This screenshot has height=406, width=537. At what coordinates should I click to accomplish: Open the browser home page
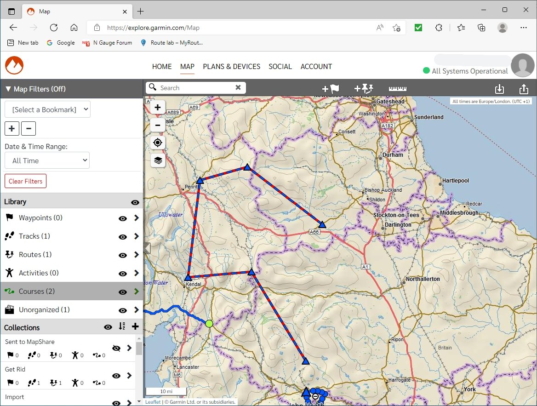click(x=74, y=28)
